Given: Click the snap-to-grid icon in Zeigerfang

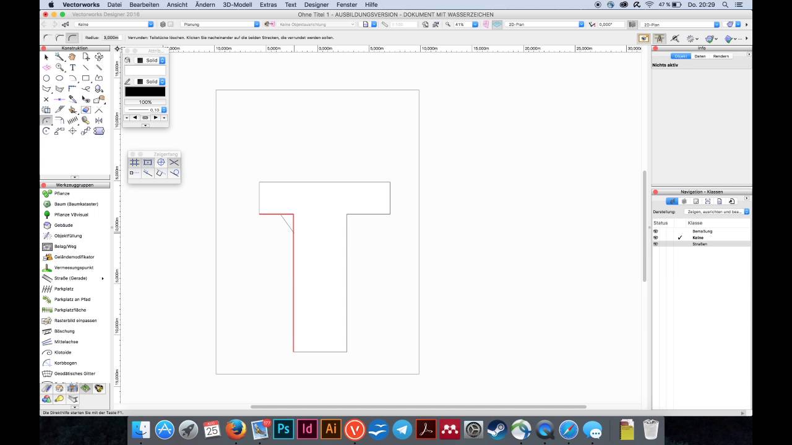Looking at the screenshot, I should point(134,162).
